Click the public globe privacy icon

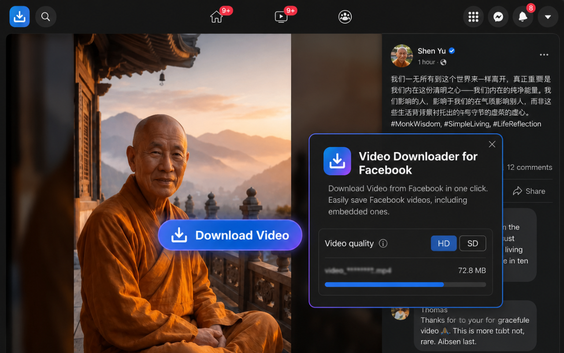443,62
